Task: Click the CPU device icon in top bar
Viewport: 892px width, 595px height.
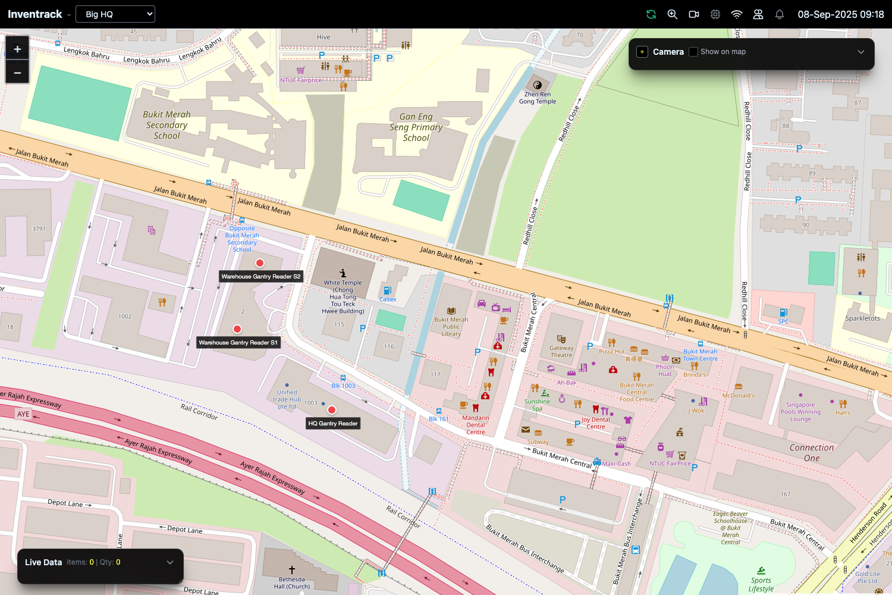Action: (x=715, y=14)
